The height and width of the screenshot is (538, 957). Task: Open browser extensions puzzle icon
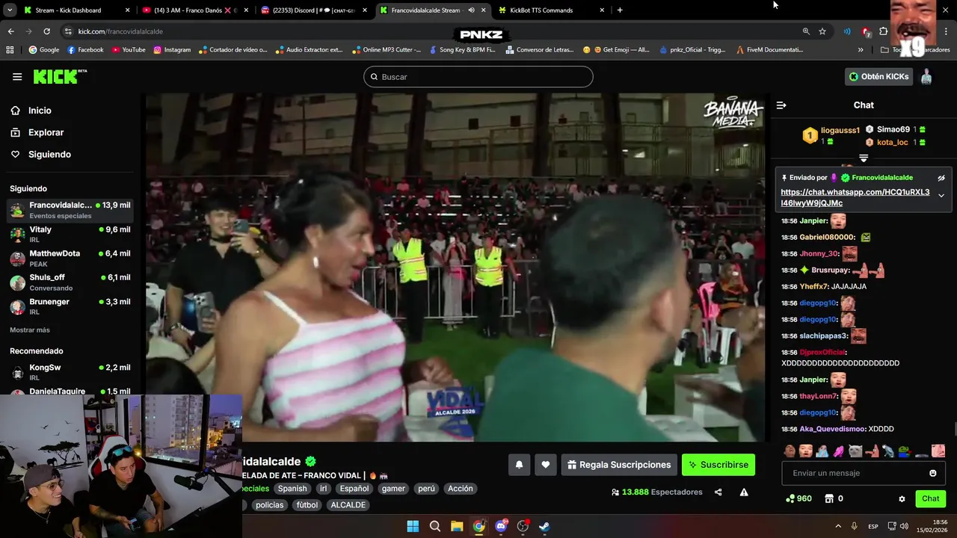(884, 31)
